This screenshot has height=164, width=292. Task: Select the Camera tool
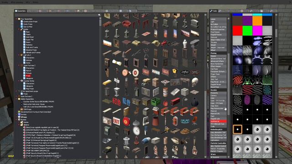(x=218, y=95)
